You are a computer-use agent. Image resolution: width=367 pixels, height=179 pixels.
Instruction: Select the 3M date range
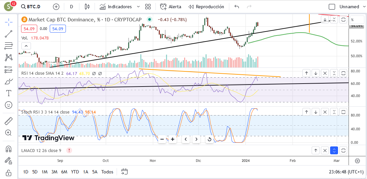(54, 172)
